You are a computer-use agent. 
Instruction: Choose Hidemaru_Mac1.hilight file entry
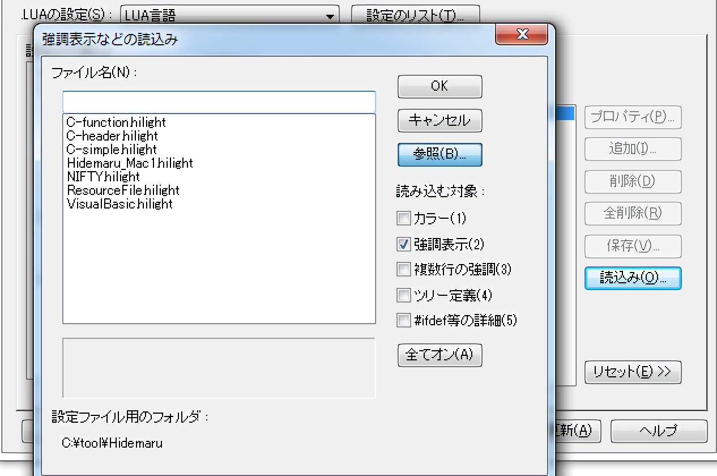[130, 163]
